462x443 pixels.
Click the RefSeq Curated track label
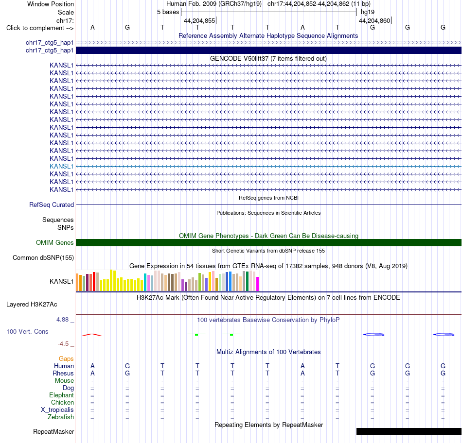pos(51,204)
